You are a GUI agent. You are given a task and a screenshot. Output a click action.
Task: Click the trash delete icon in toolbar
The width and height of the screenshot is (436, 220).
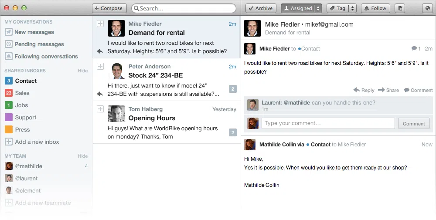400,8
